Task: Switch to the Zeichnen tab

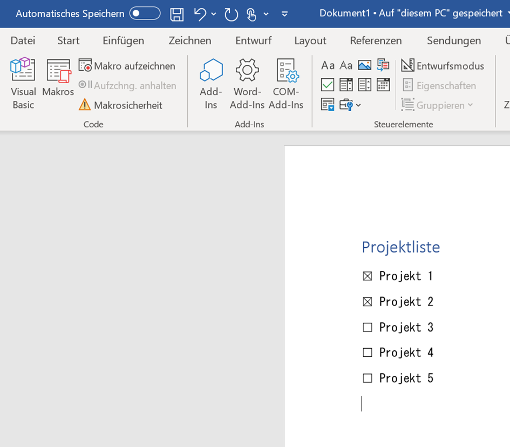Action: (190, 40)
